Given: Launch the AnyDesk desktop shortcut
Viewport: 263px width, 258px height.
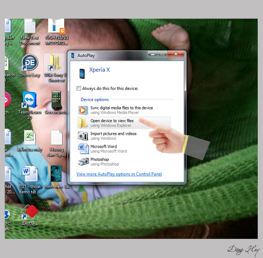Looking at the screenshot, I should click(x=30, y=215).
